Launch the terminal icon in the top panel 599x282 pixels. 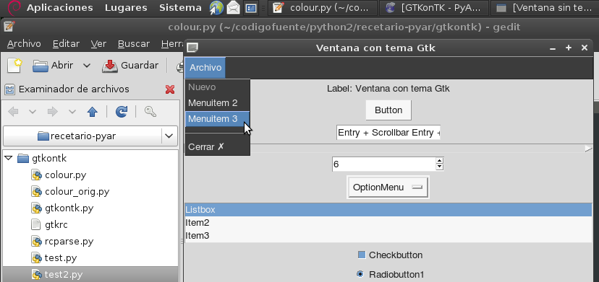(250, 8)
